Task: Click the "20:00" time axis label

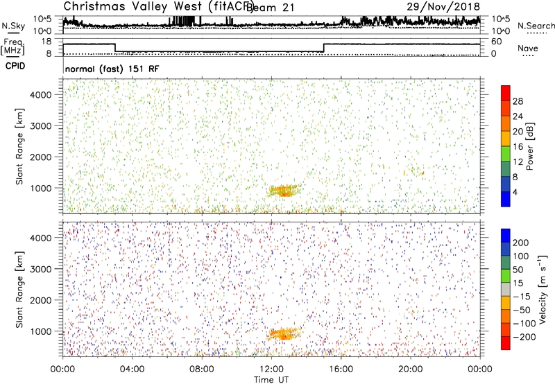Action: tap(410, 369)
